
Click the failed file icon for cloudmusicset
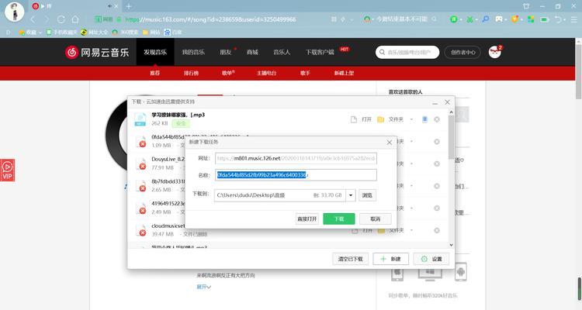click(140, 231)
